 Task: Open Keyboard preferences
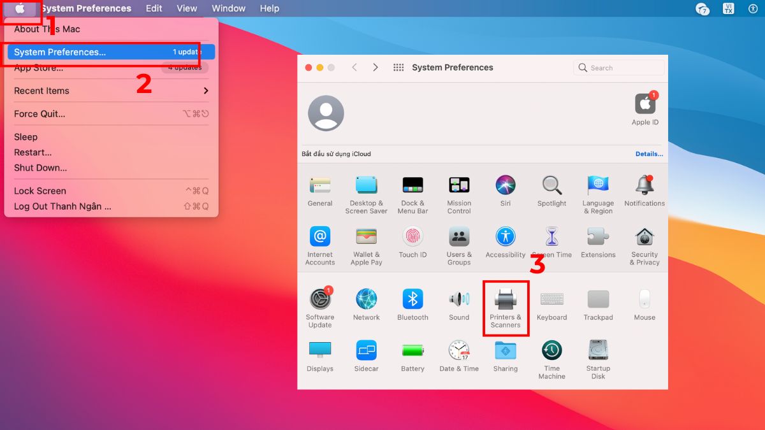pyautogui.click(x=551, y=305)
